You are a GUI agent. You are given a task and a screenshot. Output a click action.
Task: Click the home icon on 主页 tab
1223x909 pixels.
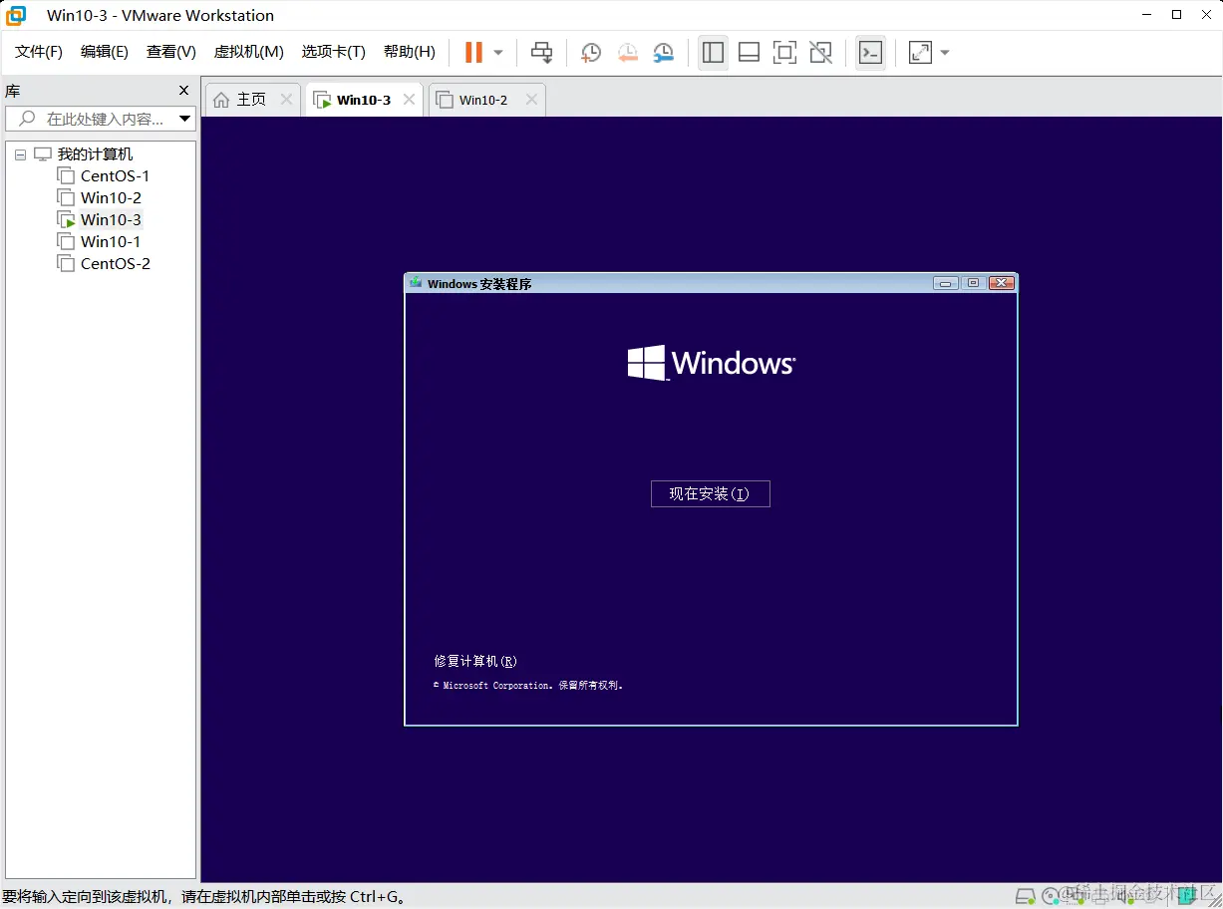coord(221,100)
